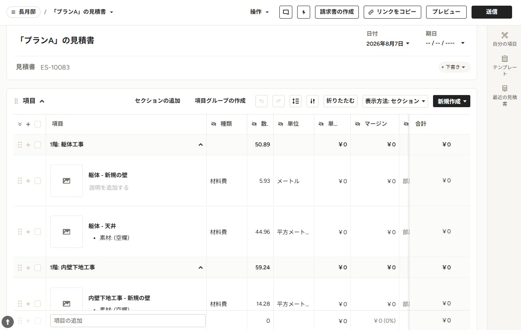Click plus icon on 躯体 - 天井 row
Viewport: 521px width, 330px height.
28,232
